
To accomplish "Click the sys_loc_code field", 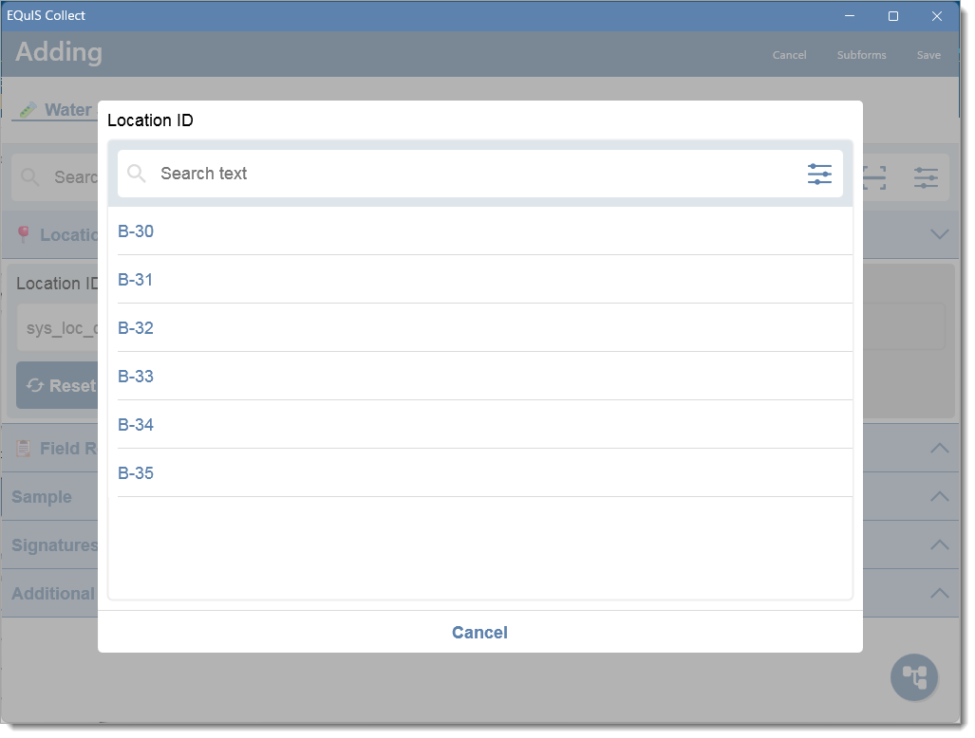I will pos(57,327).
